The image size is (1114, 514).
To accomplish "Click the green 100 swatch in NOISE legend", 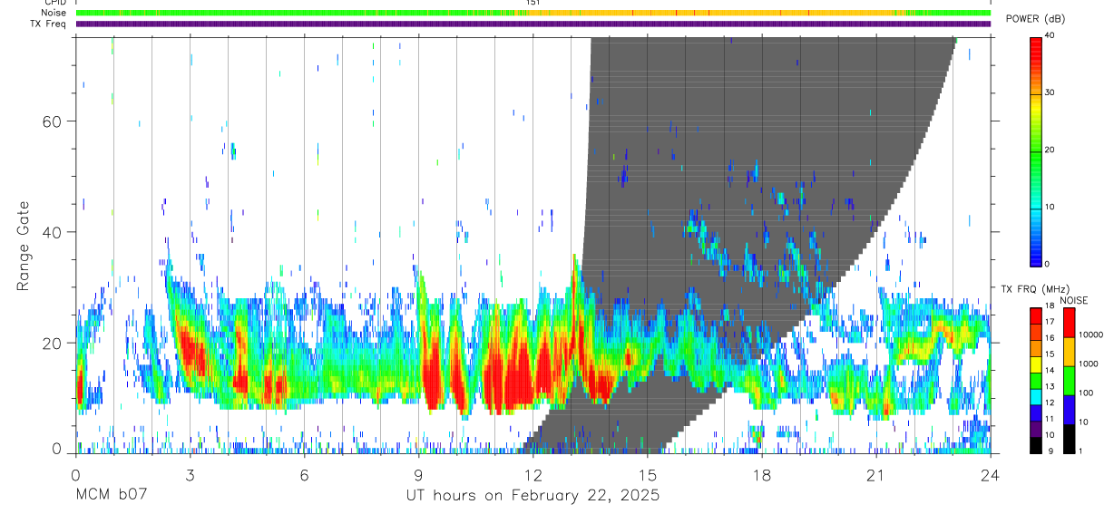I will click(x=1070, y=381).
